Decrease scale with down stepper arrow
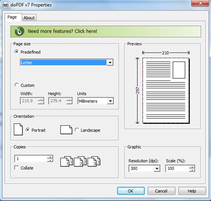The image size is (211, 201). point(192,170)
